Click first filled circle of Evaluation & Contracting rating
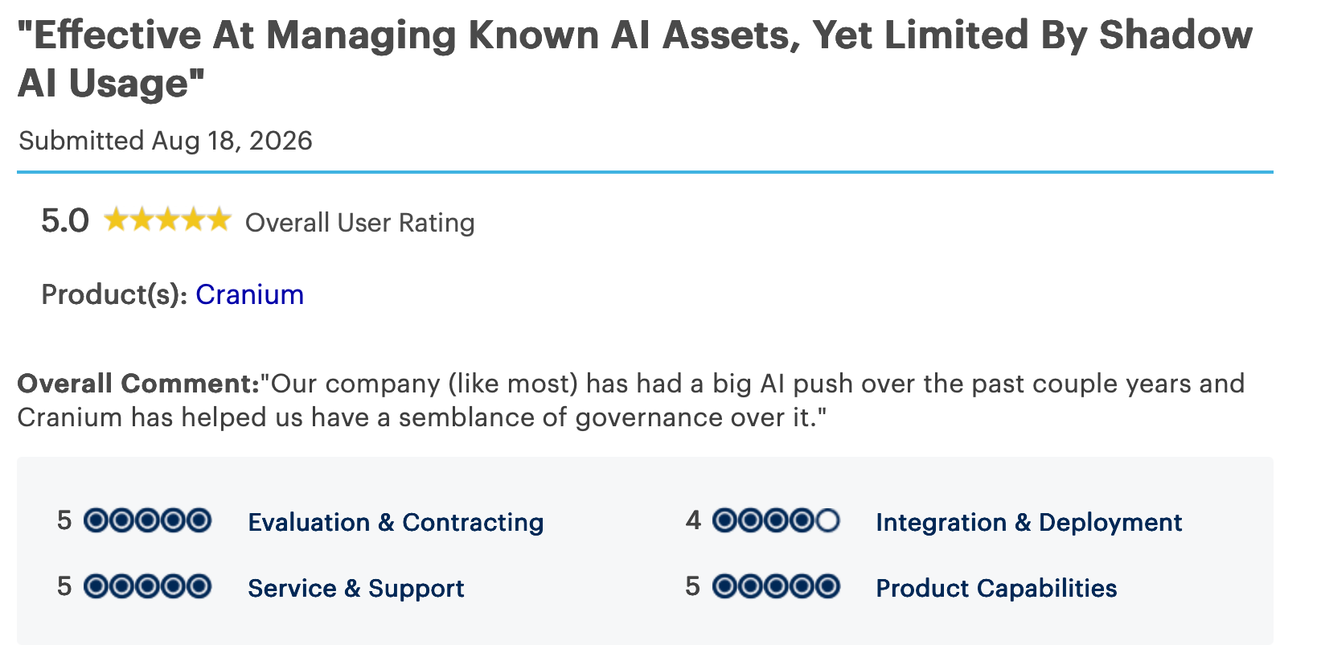The image size is (1317, 645). [96, 521]
